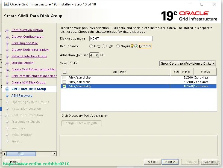Click the Help button
Viewport: 223px width, 168px height.
13,162
